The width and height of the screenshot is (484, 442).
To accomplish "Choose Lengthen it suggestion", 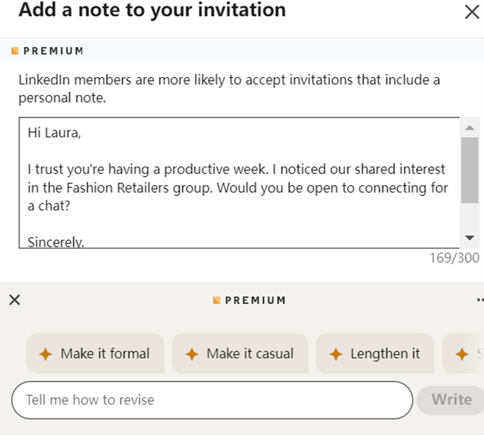I will tap(375, 353).
